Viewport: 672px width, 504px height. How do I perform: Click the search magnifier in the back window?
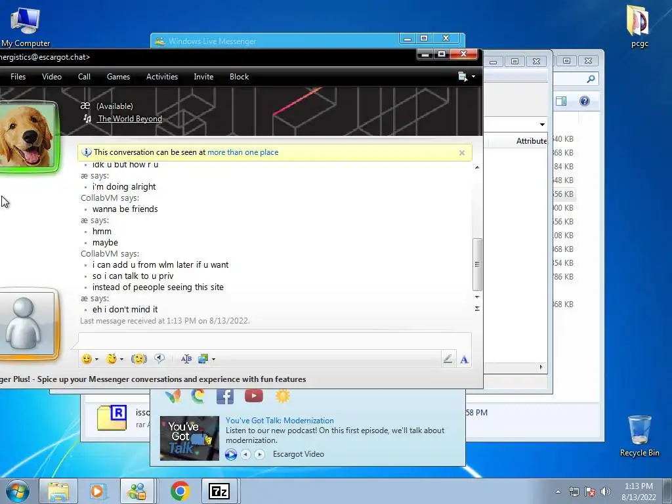[x=591, y=79]
